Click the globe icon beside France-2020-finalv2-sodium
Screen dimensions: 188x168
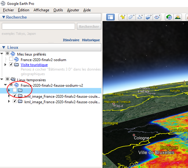pyautogui.click(x=16, y=59)
